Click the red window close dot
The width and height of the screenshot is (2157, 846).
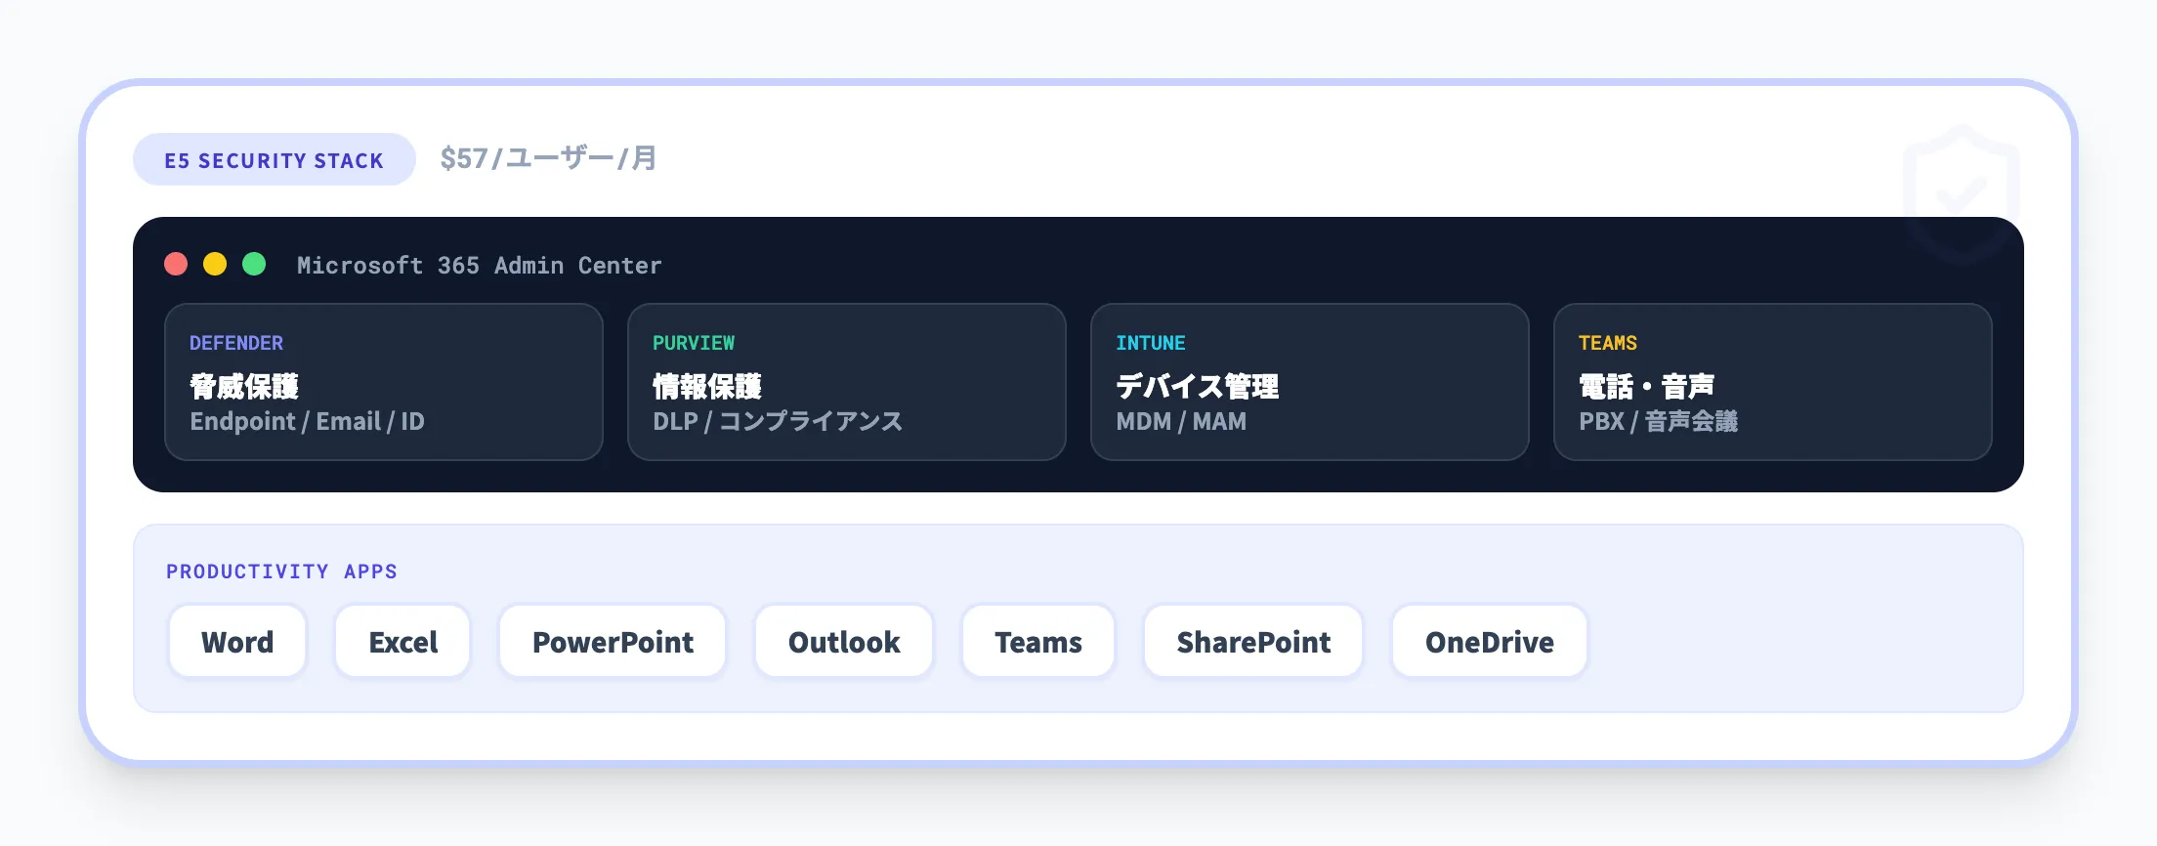point(176,265)
